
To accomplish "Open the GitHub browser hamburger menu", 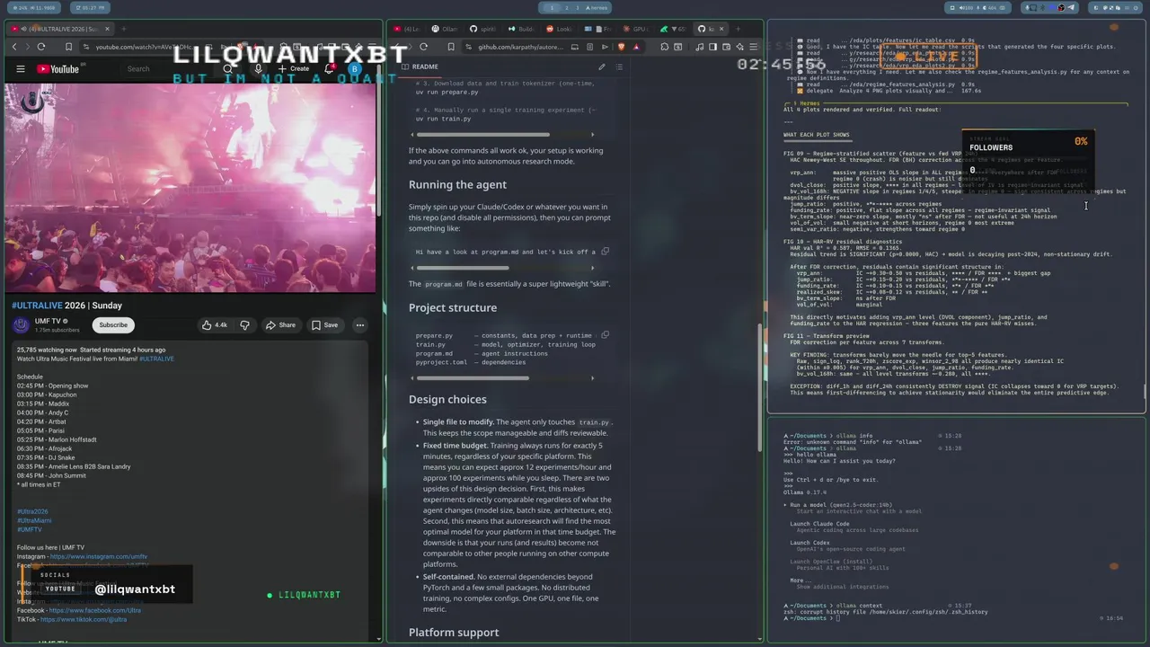I will point(754,47).
